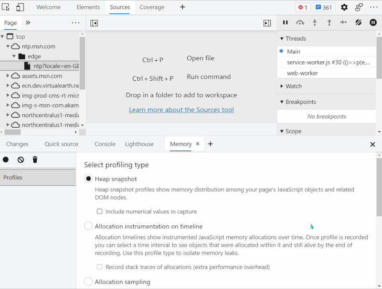Image resolution: width=382 pixels, height=289 pixels.
Task: Select Allocation sampling profiling type
Action: point(88,282)
